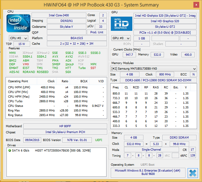Select the CPU Turbo row

tap(56, 101)
